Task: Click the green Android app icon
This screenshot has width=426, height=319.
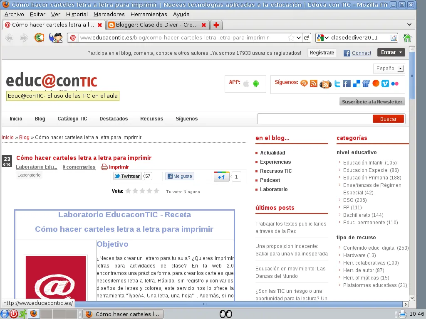Action: tap(256, 83)
